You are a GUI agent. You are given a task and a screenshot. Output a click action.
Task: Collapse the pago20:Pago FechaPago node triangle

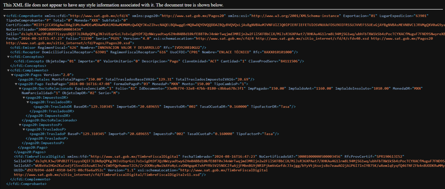point(16,84)
